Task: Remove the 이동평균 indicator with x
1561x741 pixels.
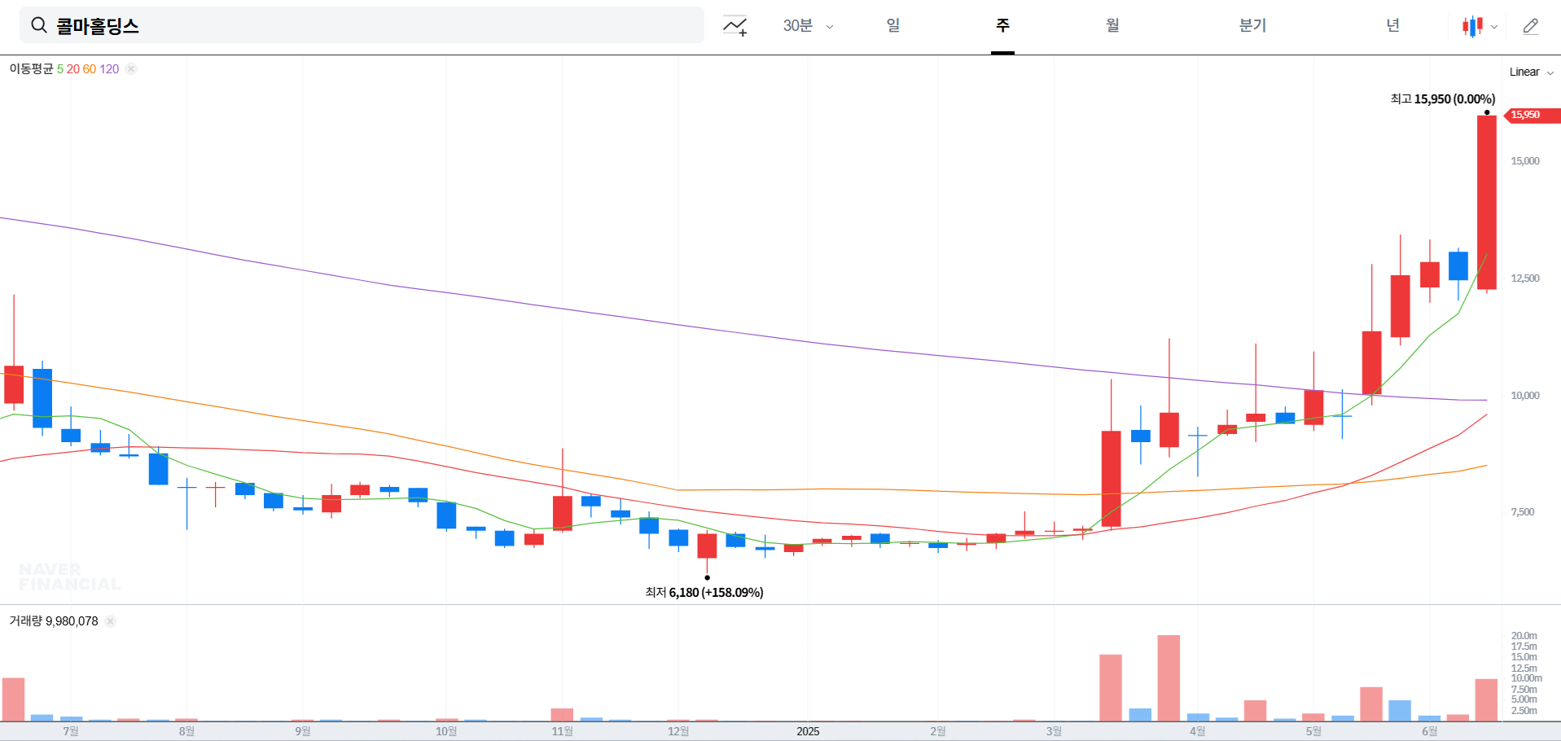Action: click(x=131, y=68)
